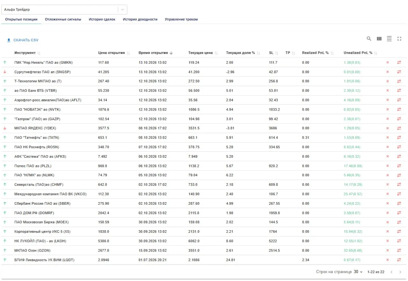Click МКПАО Озон (OZON) instrument name
Screen dimensions: 408x281
pyautogui.click(x=33, y=250)
